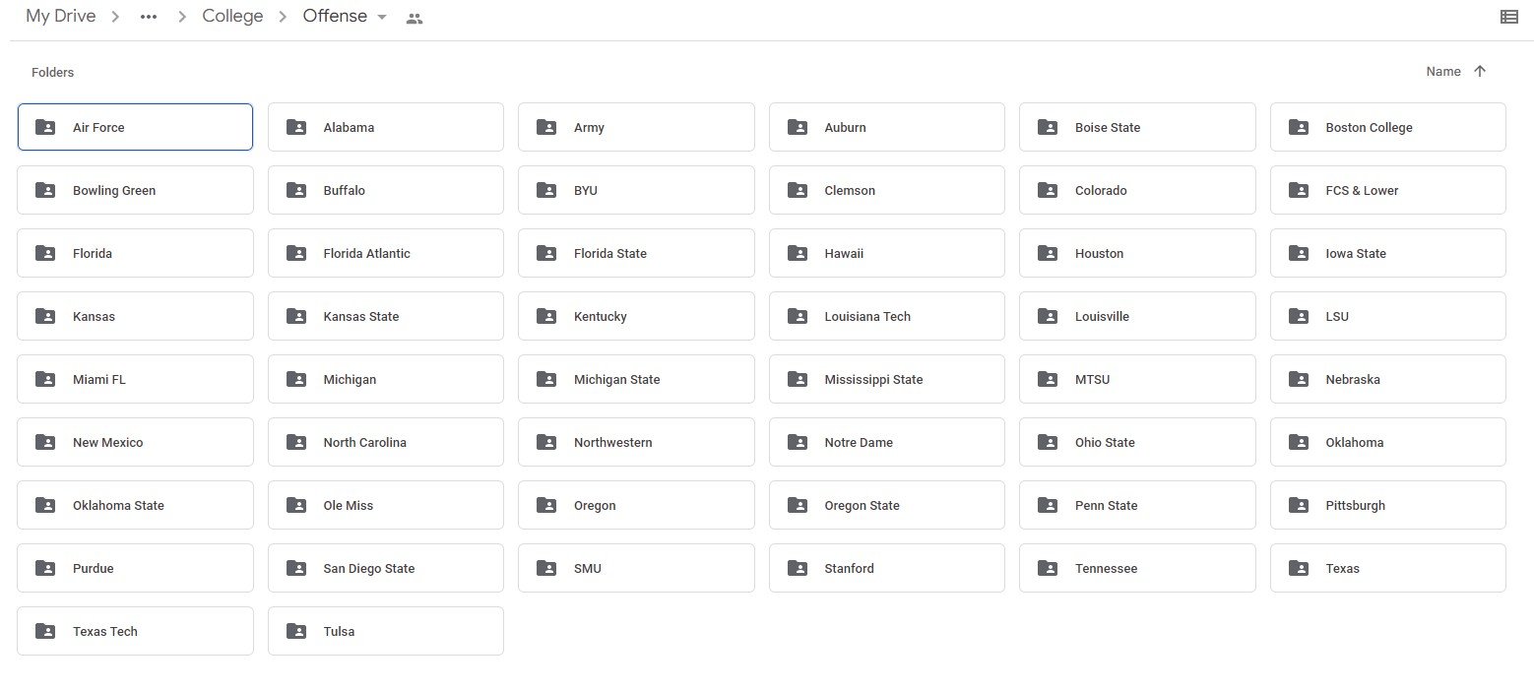
Task: Select the FCS & Lower folder
Action: (1387, 190)
